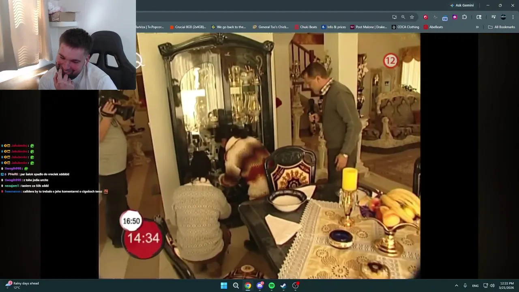Viewport: 519px width, 292px height.
Task: Open the Tv.Popcor... bookmark
Action: (150, 27)
